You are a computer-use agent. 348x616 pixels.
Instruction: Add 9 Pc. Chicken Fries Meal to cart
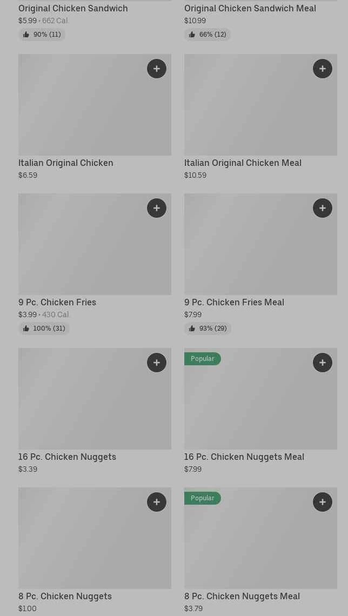coord(323,208)
